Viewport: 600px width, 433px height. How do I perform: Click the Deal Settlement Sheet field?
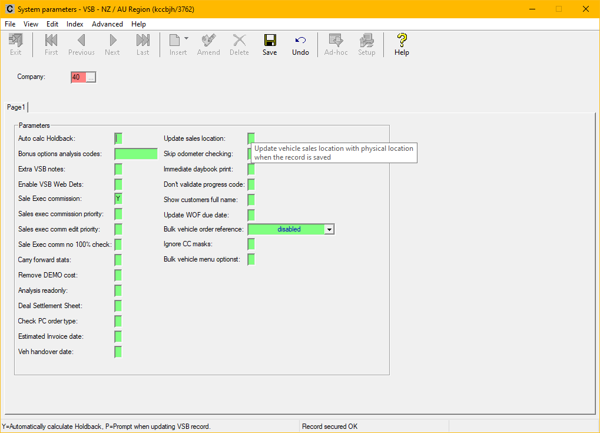(118, 306)
